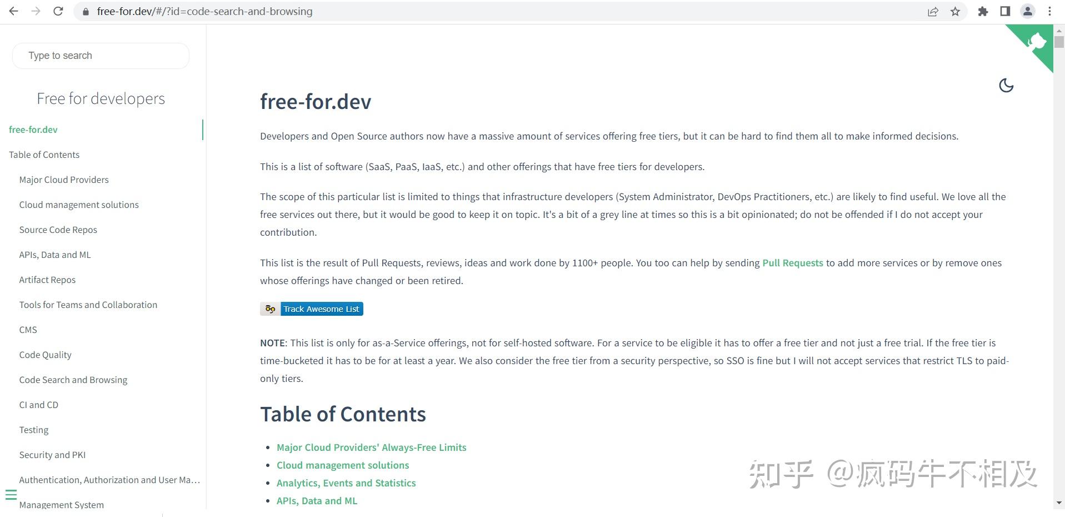Expand Table of Contents sidebar section
Screen dimensions: 1065x517
click(x=44, y=155)
